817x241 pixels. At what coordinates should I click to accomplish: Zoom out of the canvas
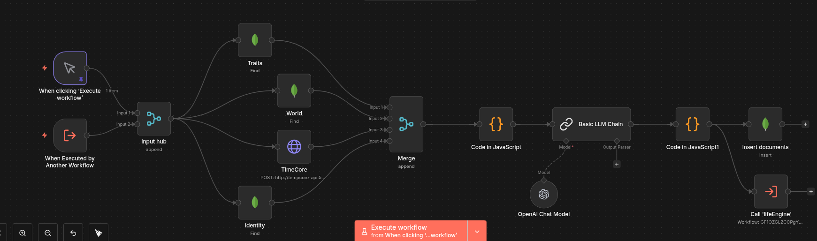48,233
